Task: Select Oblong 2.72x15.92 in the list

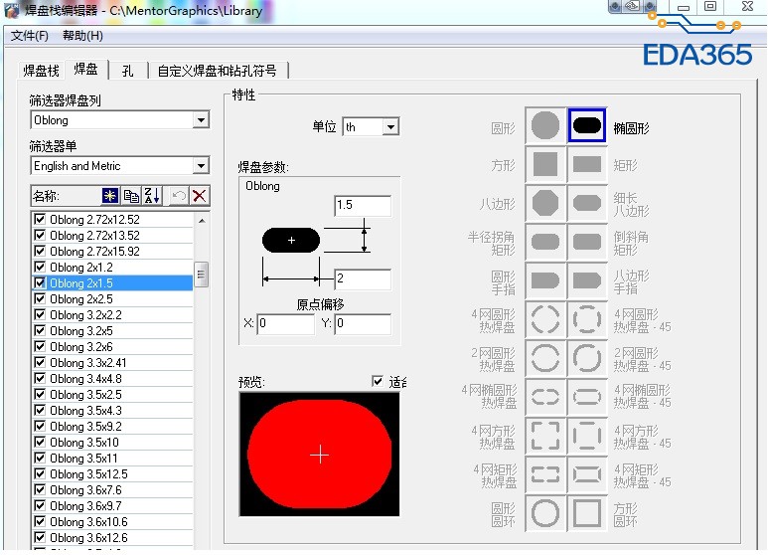Action: point(112,251)
